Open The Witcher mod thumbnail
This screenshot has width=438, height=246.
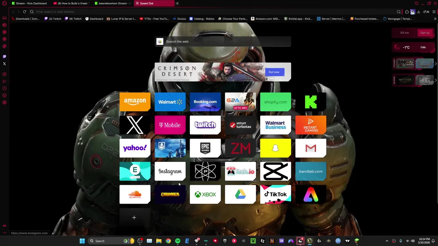(405, 80)
